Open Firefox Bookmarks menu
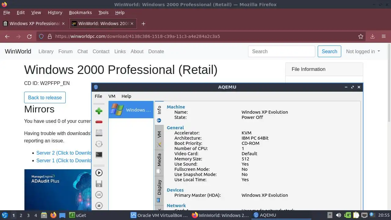The image size is (391, 220). click(x=80, y=13)
